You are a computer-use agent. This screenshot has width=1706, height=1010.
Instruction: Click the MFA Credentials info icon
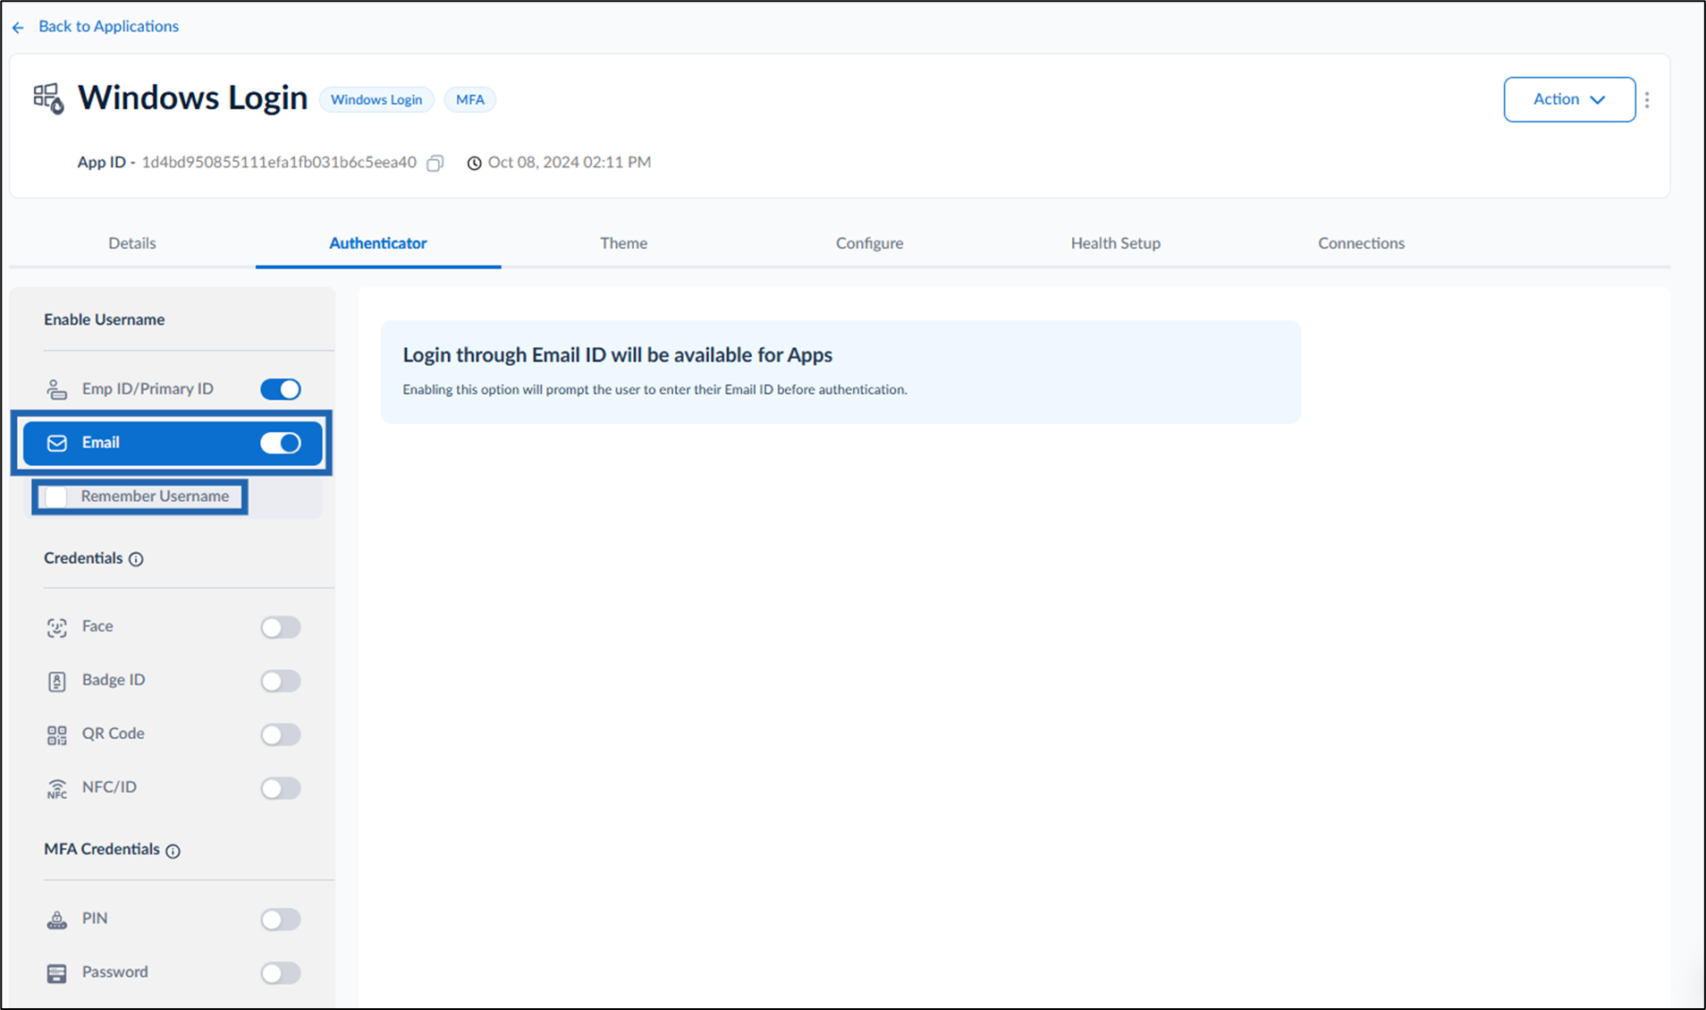point(173,851)
